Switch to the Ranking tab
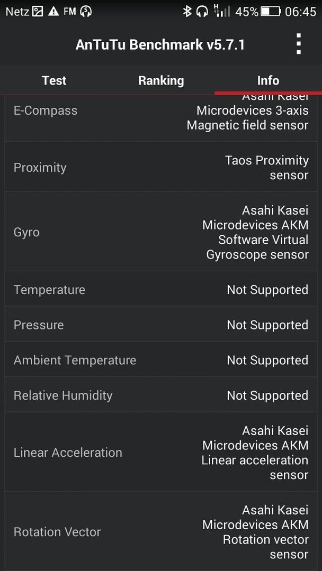 coord(161,80)
